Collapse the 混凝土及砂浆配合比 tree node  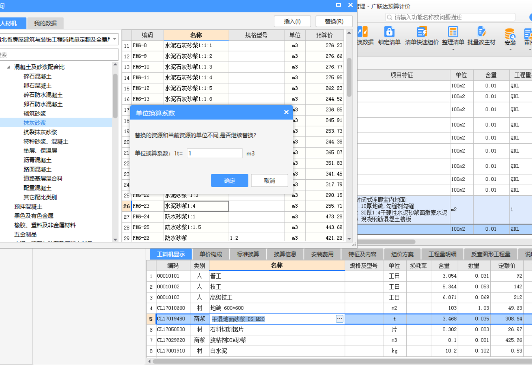[x=8, y=67]
